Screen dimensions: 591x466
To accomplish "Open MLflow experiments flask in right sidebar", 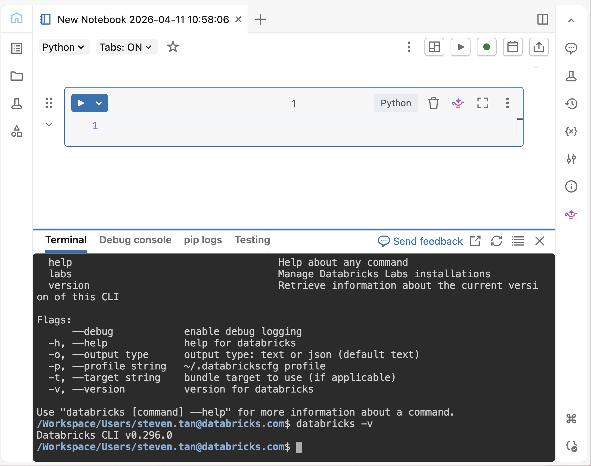I will (x=571, y=76).
